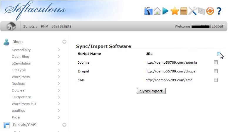This screenshot has height=132, width=228.
Task: Open the wooden box installations icon
Action: pos(184,11)
